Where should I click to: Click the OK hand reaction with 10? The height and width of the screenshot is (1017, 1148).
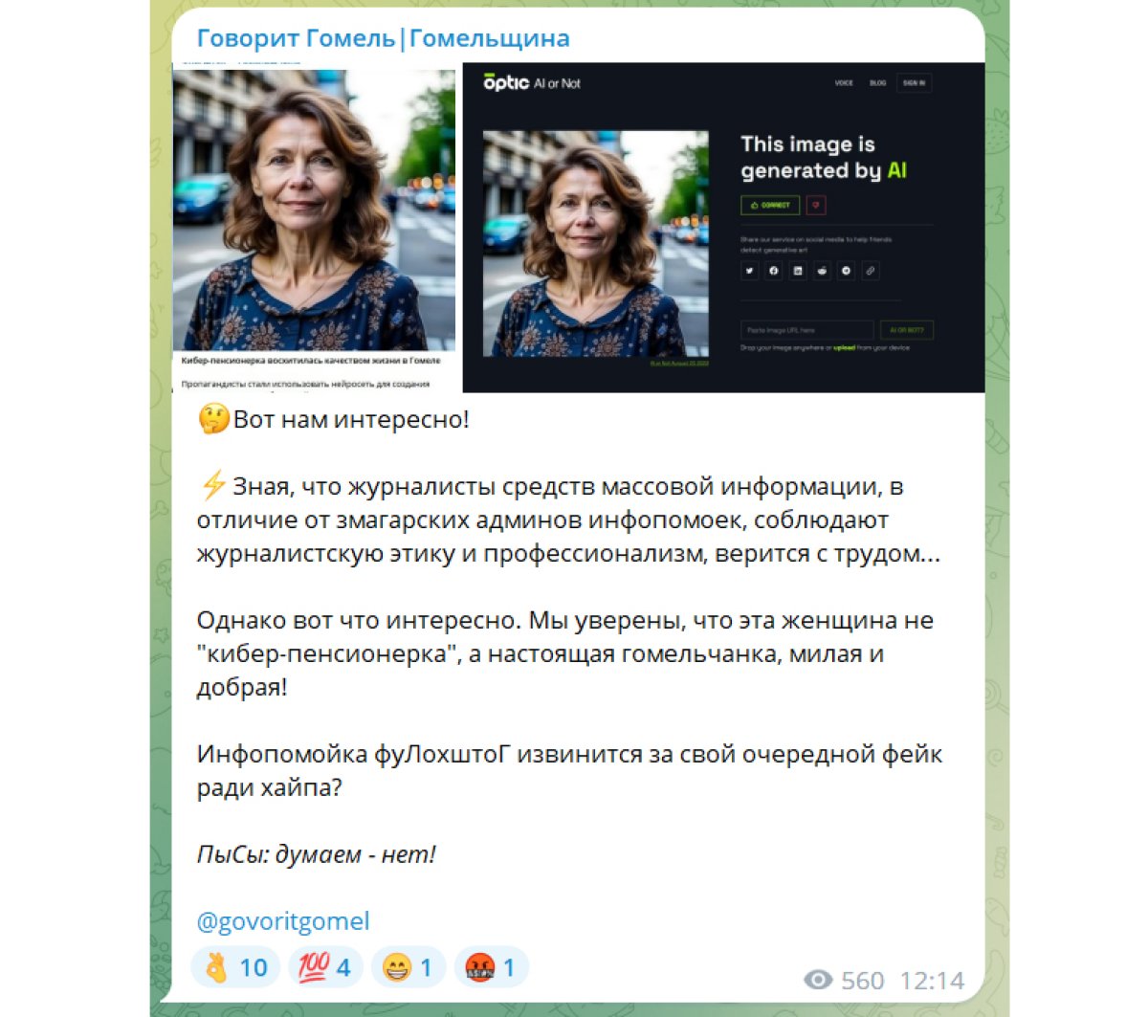(x=235, y=967)
